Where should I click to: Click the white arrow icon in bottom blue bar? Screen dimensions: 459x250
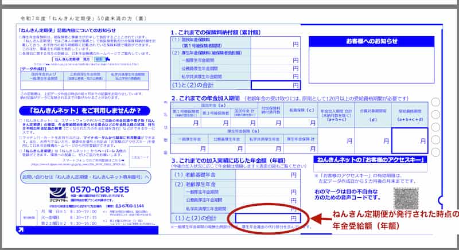point(21,230)
